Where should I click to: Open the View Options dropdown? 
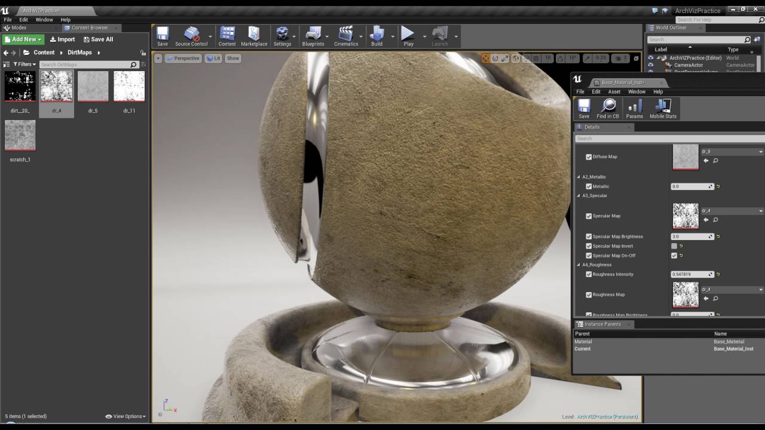pyautogui.click(x=126, y=416)
